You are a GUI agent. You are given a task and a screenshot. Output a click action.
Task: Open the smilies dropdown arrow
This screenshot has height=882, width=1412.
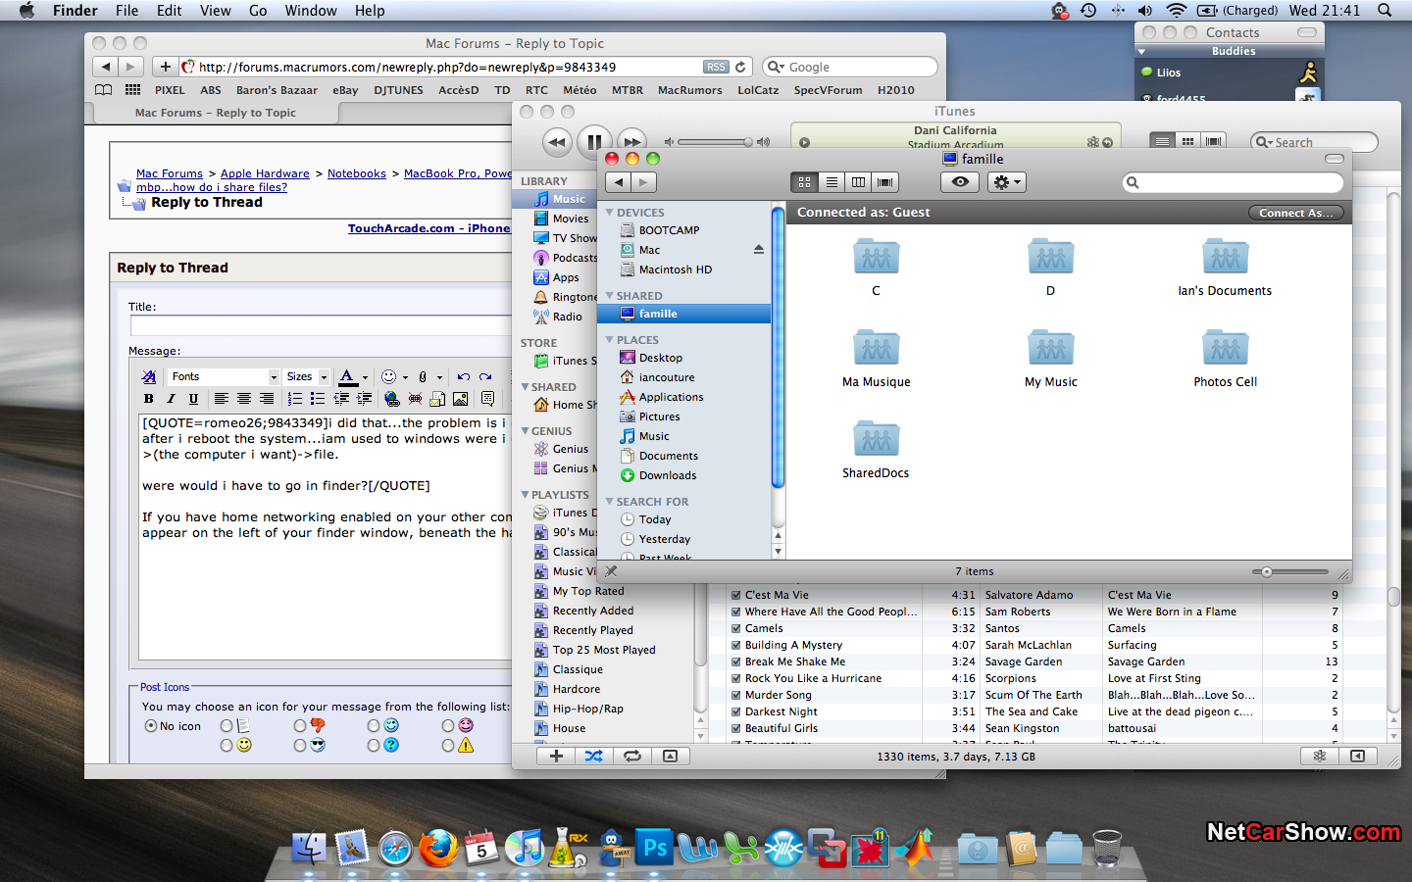pyautogui.click(x=405, y=377)
